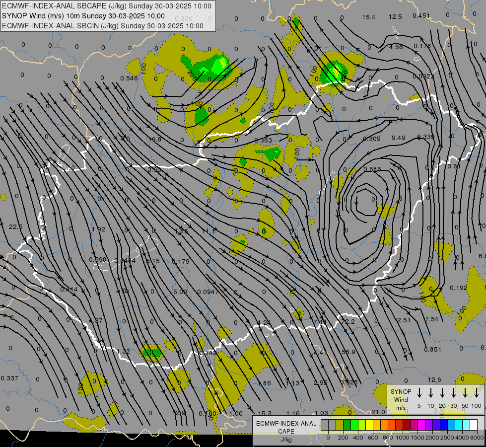This screenshot has height=447, width=486.
Task: Click the 12.6 value on map
Action: point(434,379)
